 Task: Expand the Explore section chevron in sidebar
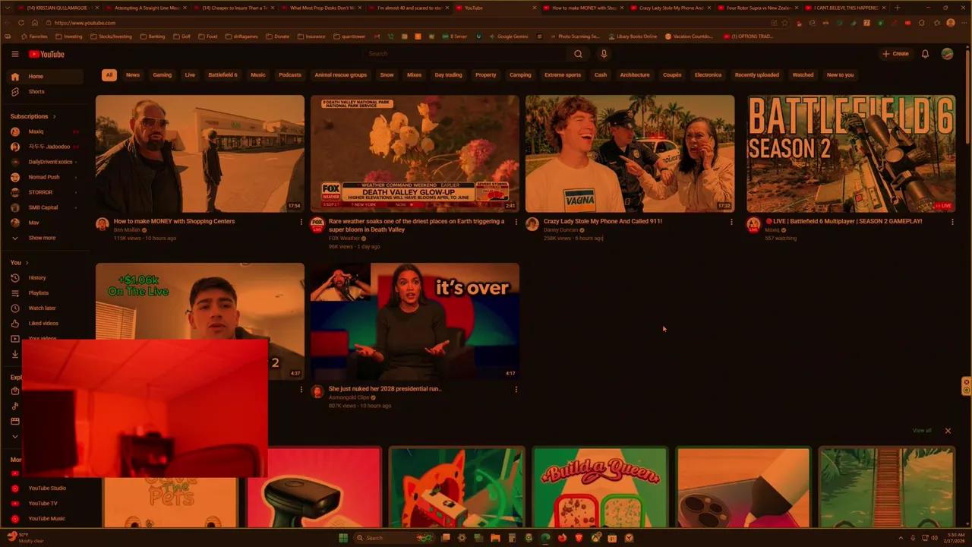[x=14, y=436]
